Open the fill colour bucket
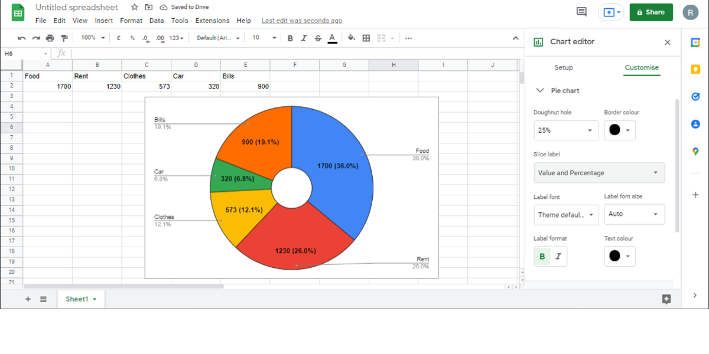 pyautogui.click(x=352, y=38)
